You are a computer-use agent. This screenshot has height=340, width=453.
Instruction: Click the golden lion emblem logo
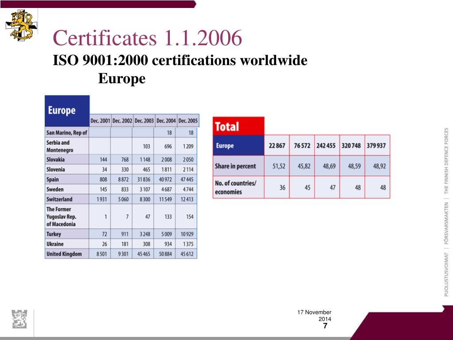tap(21, 25)
